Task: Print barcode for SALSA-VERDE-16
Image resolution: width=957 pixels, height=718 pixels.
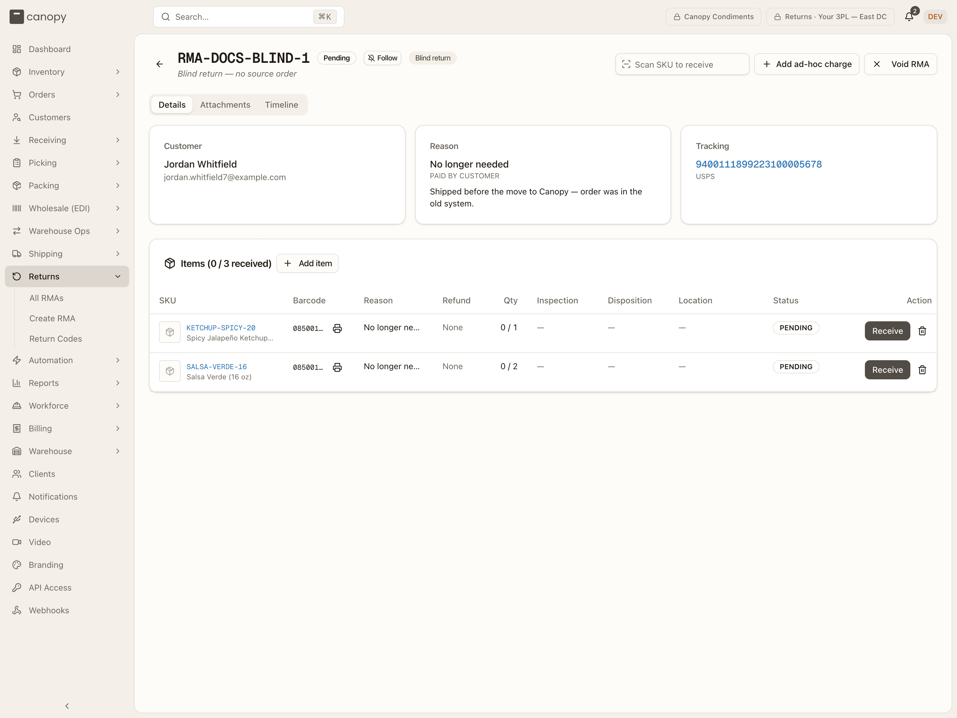Action: (337, 367)
